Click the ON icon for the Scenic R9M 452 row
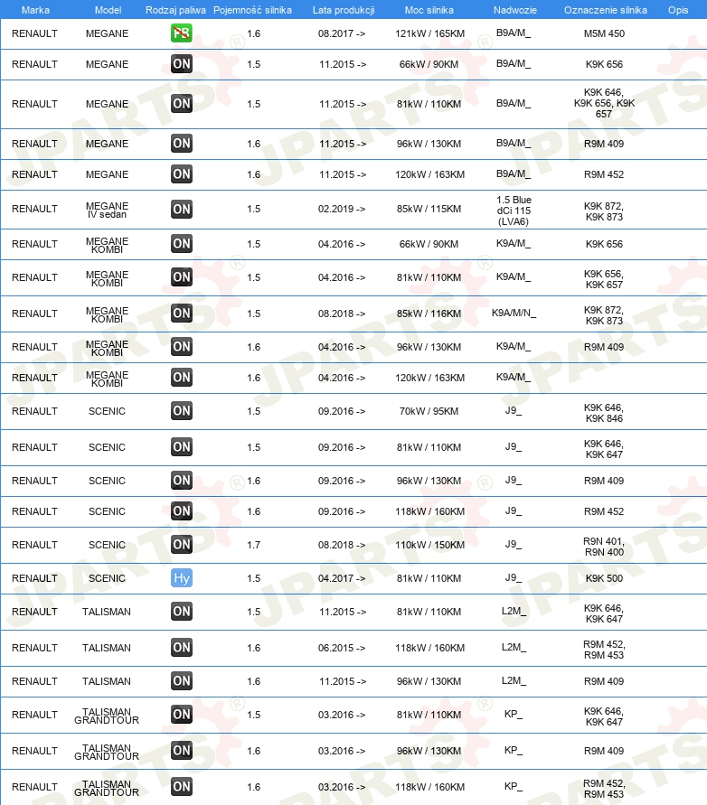The width and height of the screenshot is (707, 805). tap(182, 511)
